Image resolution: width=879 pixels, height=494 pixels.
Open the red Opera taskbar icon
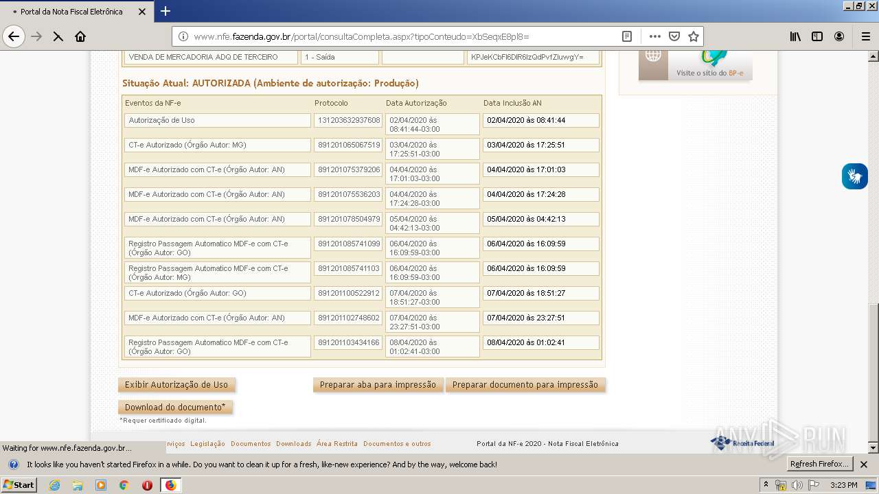point(147,485)
